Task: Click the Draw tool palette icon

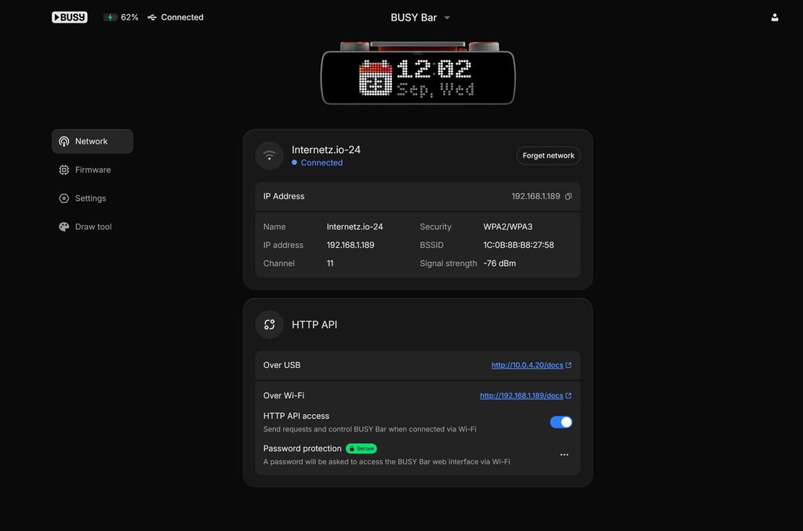Action: click(x=64, y=227)
